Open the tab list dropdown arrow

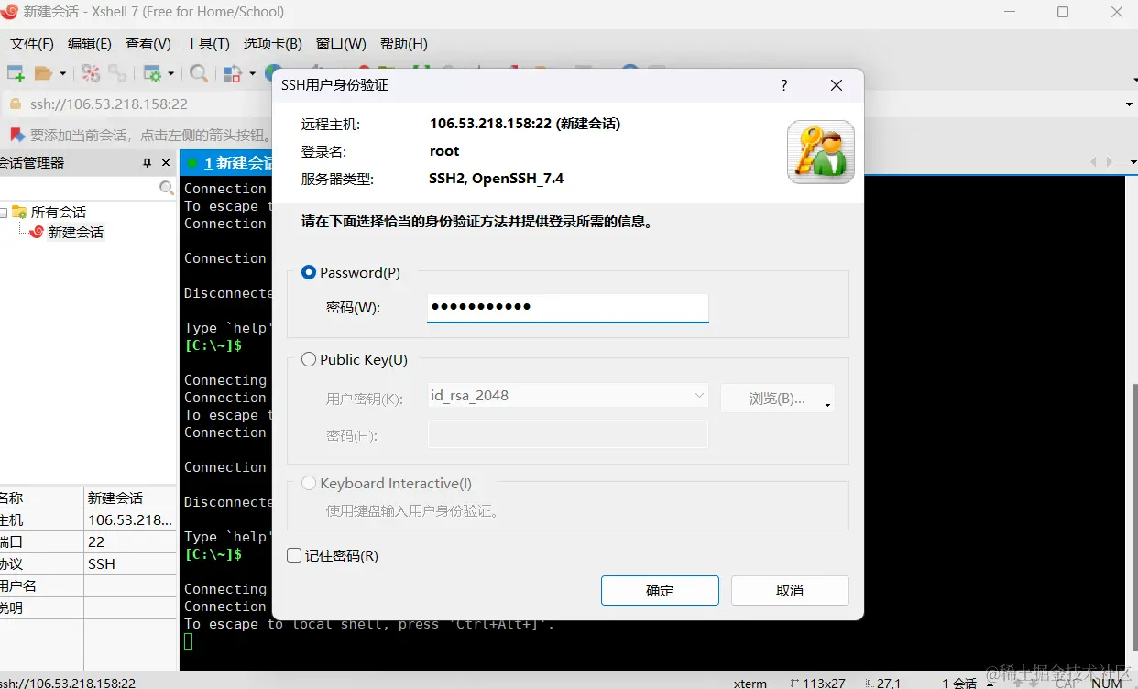[1132, 162]
